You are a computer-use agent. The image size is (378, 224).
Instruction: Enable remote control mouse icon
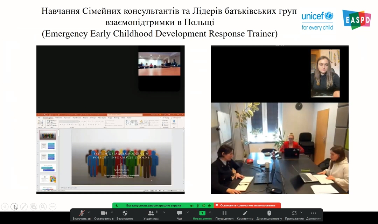click(269, 213)
